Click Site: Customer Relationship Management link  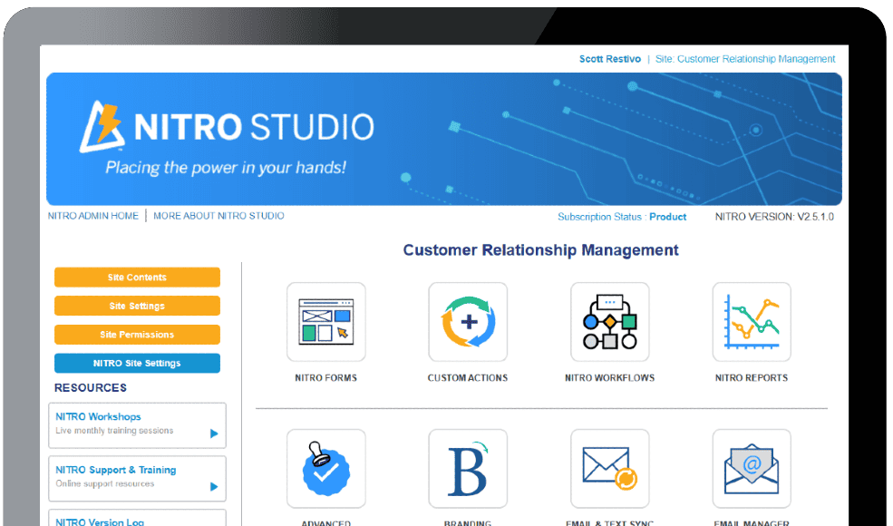745,59
